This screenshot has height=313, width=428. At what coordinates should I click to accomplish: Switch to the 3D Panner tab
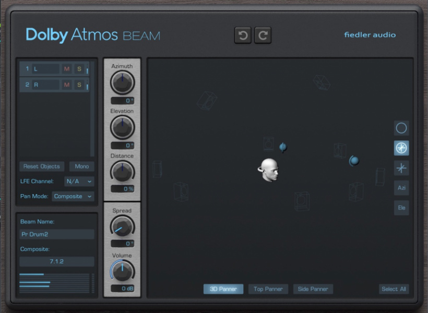click(223, 289)
